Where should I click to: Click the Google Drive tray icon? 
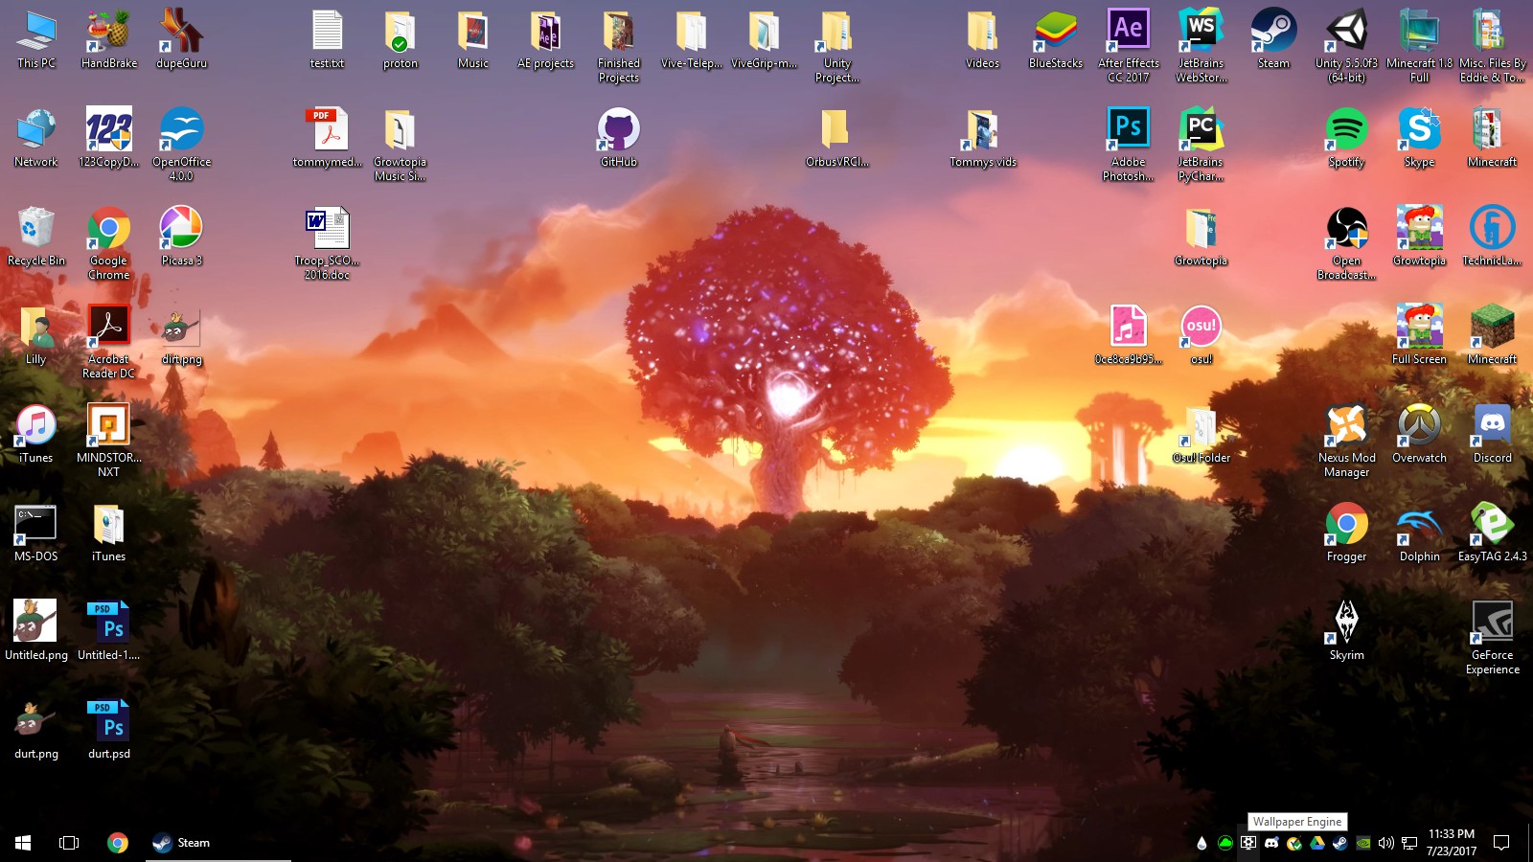click(1317, 843)
